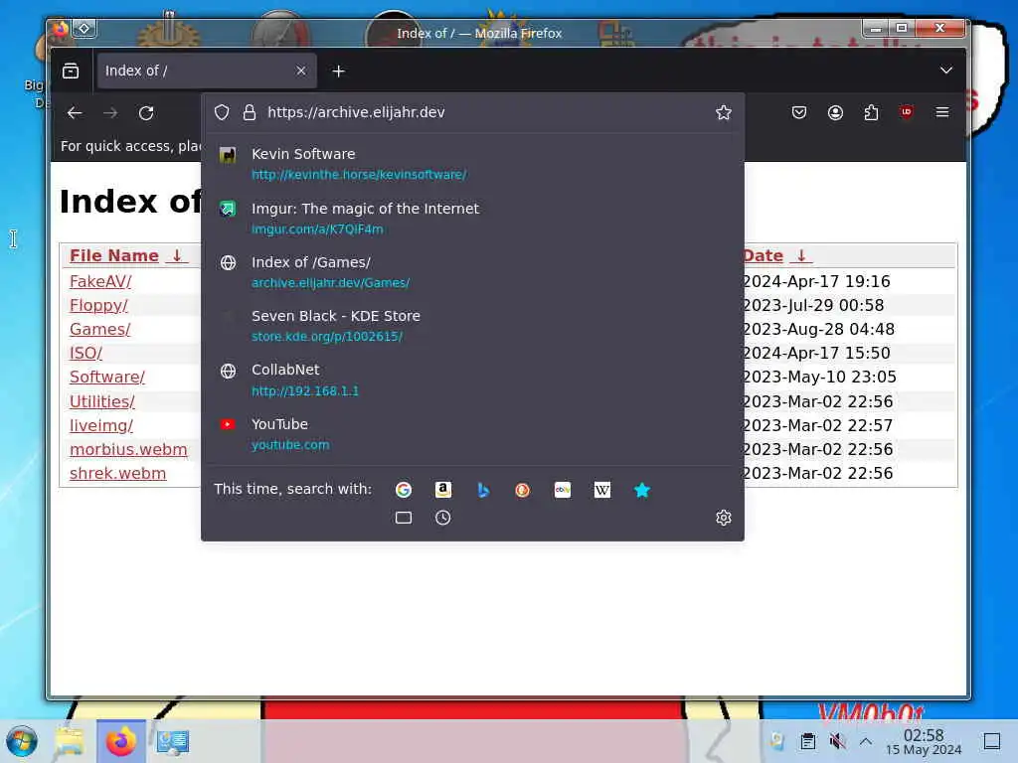Search with Wikipedia this time
1018x763 pixels.
[601, 490]
